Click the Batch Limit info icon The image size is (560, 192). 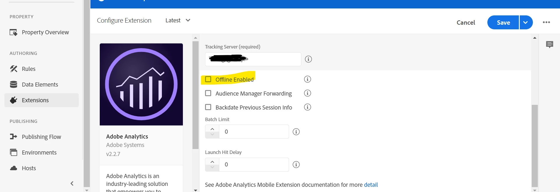(296, 132)
